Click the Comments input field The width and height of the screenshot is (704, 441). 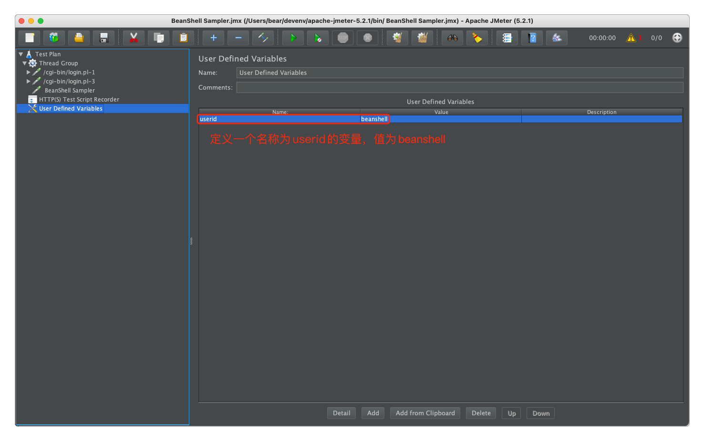pos(460,87)
